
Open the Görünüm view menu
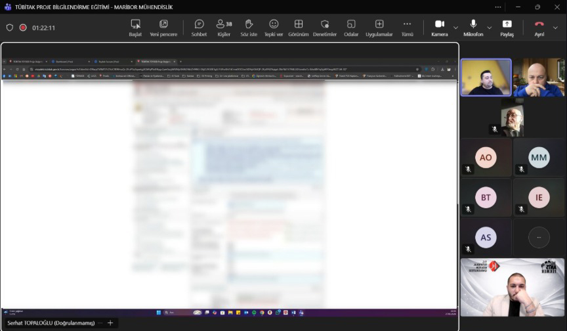pos(299,28)
